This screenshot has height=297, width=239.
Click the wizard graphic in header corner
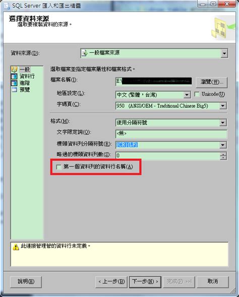[223, 27]
